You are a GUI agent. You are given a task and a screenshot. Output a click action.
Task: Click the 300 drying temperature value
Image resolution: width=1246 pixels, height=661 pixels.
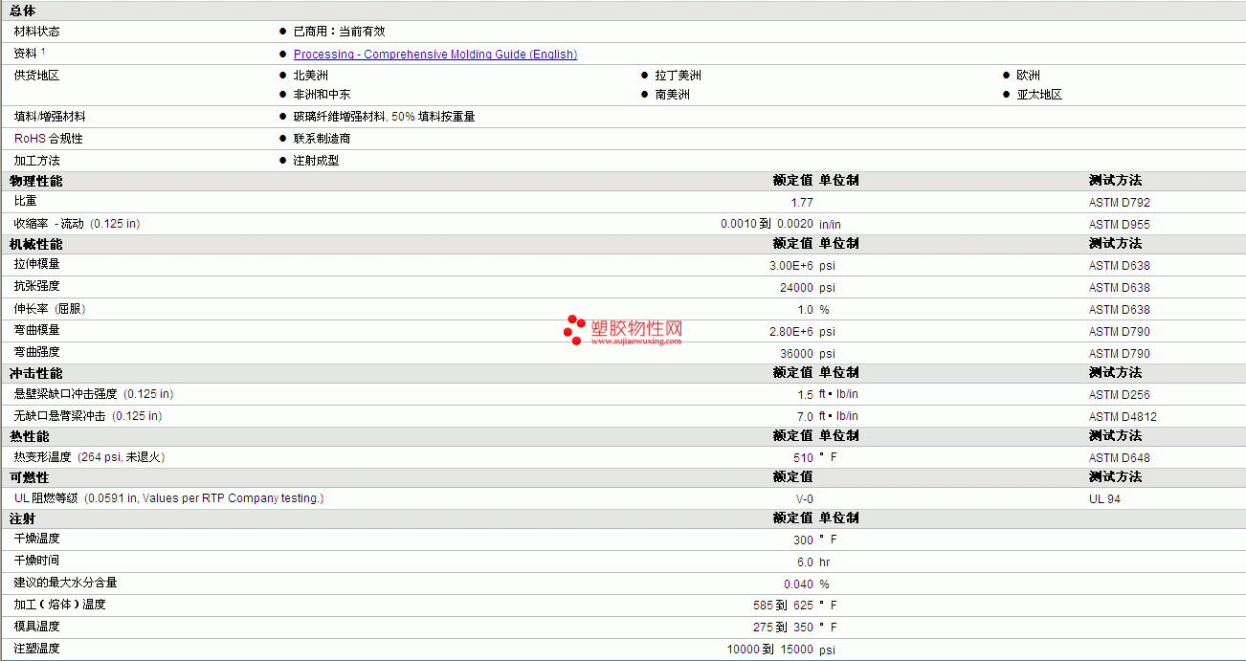[803, 540]
